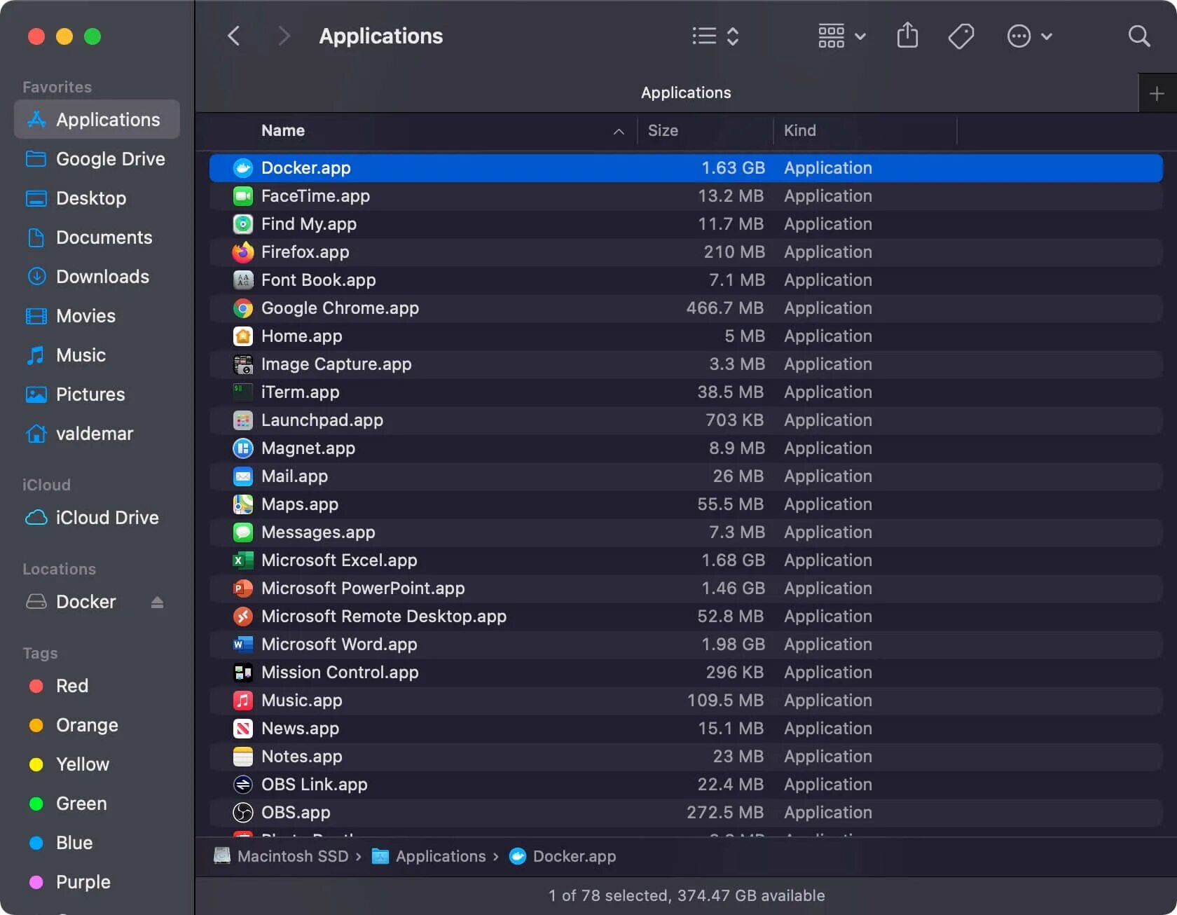
Task: Click the Music.app file name
Action: point(301,701)
